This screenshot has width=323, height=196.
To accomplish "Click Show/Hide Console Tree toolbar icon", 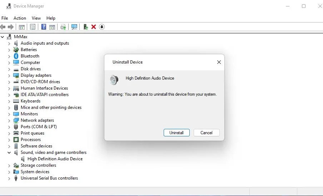I will click(x=22, y=27).
